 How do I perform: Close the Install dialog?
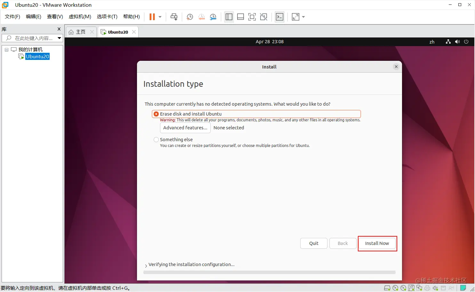click(x=396, y=67)
